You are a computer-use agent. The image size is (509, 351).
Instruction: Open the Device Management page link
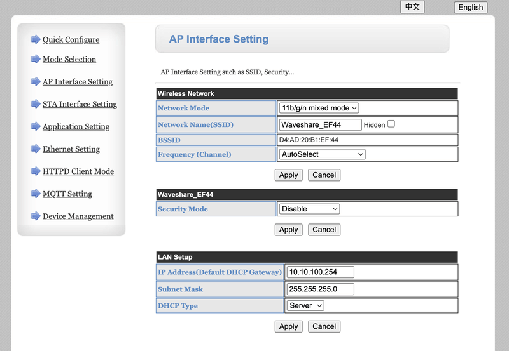[x=78, y=216]
